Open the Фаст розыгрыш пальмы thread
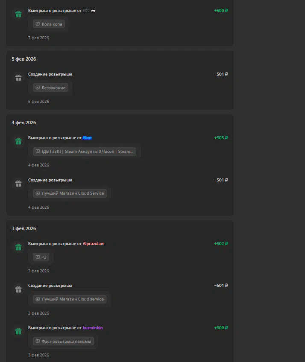Viewport: 305px width, 362px height. tap(66, 342)
